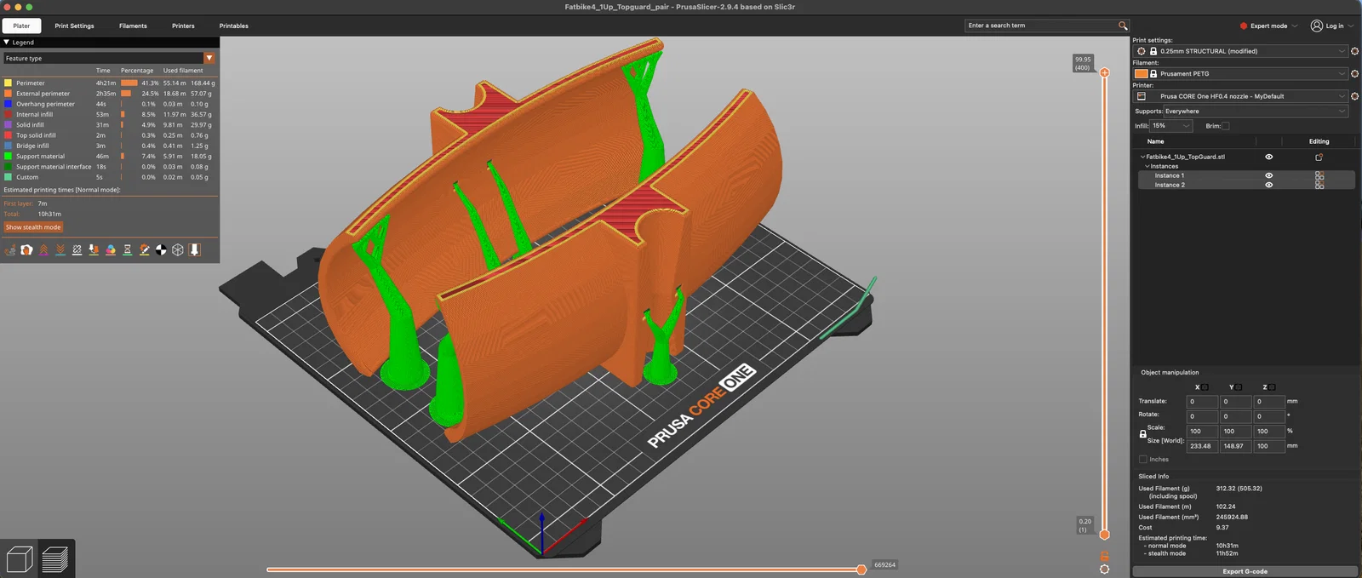
Task: Collapse Fatbike4_1Up_TopGuard.stl tree node
Action: point(1142,157)
